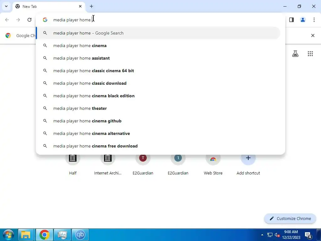This screenshot has height=241, width=321.
Task: Select suggestion 'cinema alternative'
Action: coord(158,133)
